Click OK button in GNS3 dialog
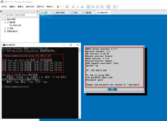Screen dimensions: 167x121 tap(112, 89)
